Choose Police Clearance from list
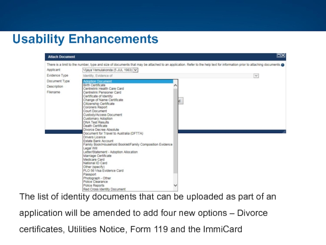 tap(95, 182)
